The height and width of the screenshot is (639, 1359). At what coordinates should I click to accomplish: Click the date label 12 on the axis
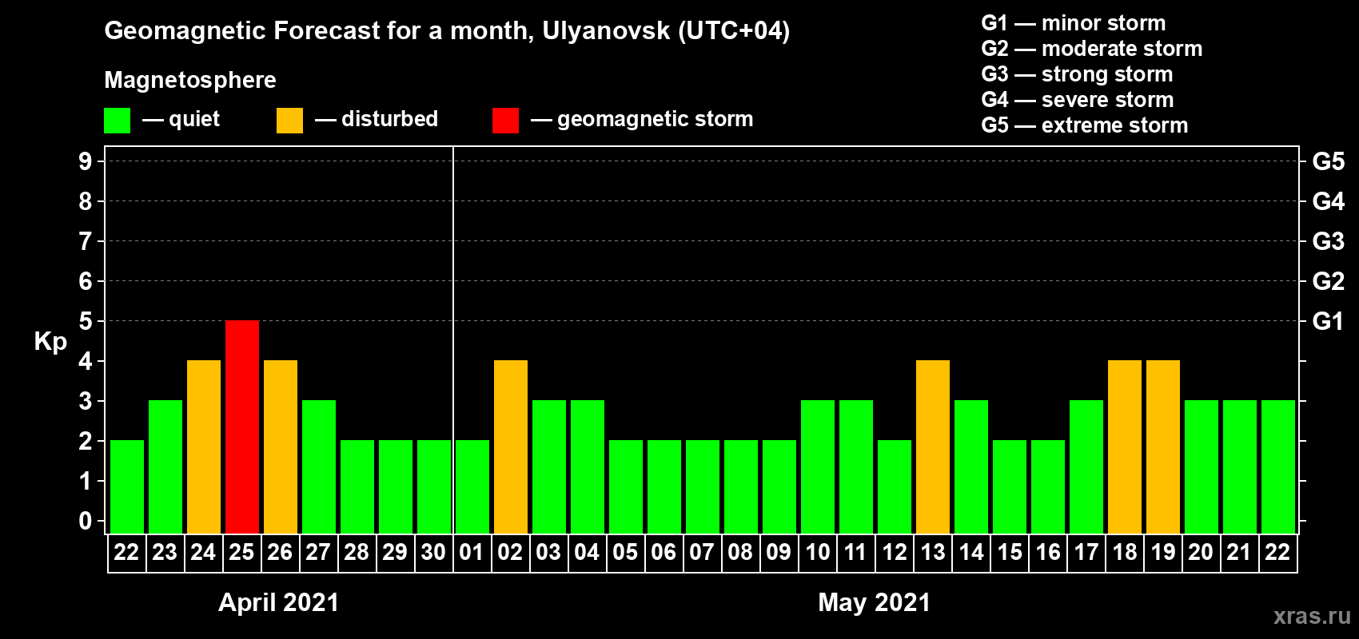(895, 553)
